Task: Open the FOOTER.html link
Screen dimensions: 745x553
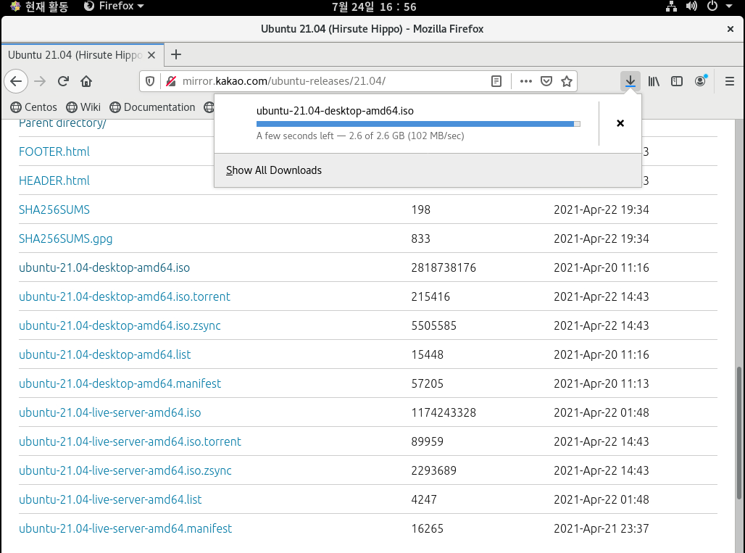Action: tap(54, 151)
